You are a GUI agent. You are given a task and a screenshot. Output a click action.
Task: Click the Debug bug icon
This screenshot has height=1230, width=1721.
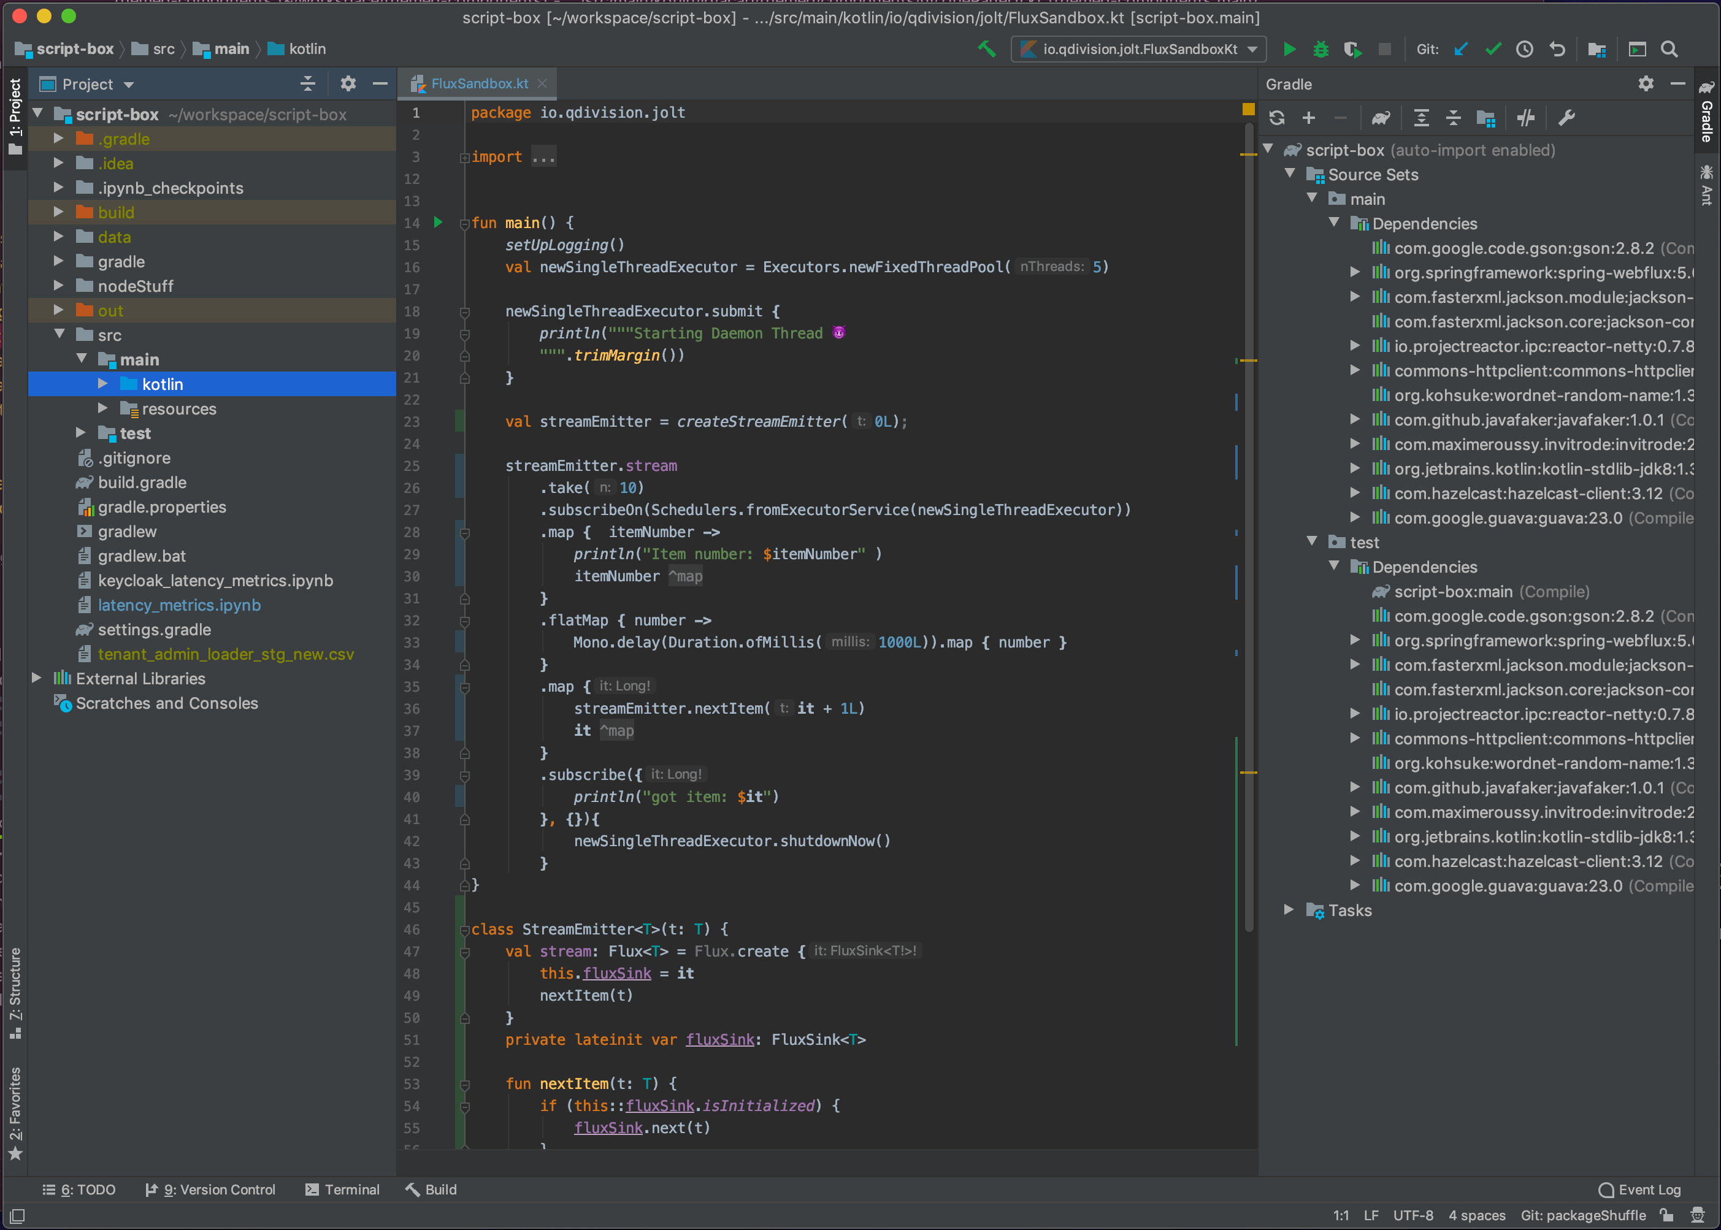click(1320, 49)
